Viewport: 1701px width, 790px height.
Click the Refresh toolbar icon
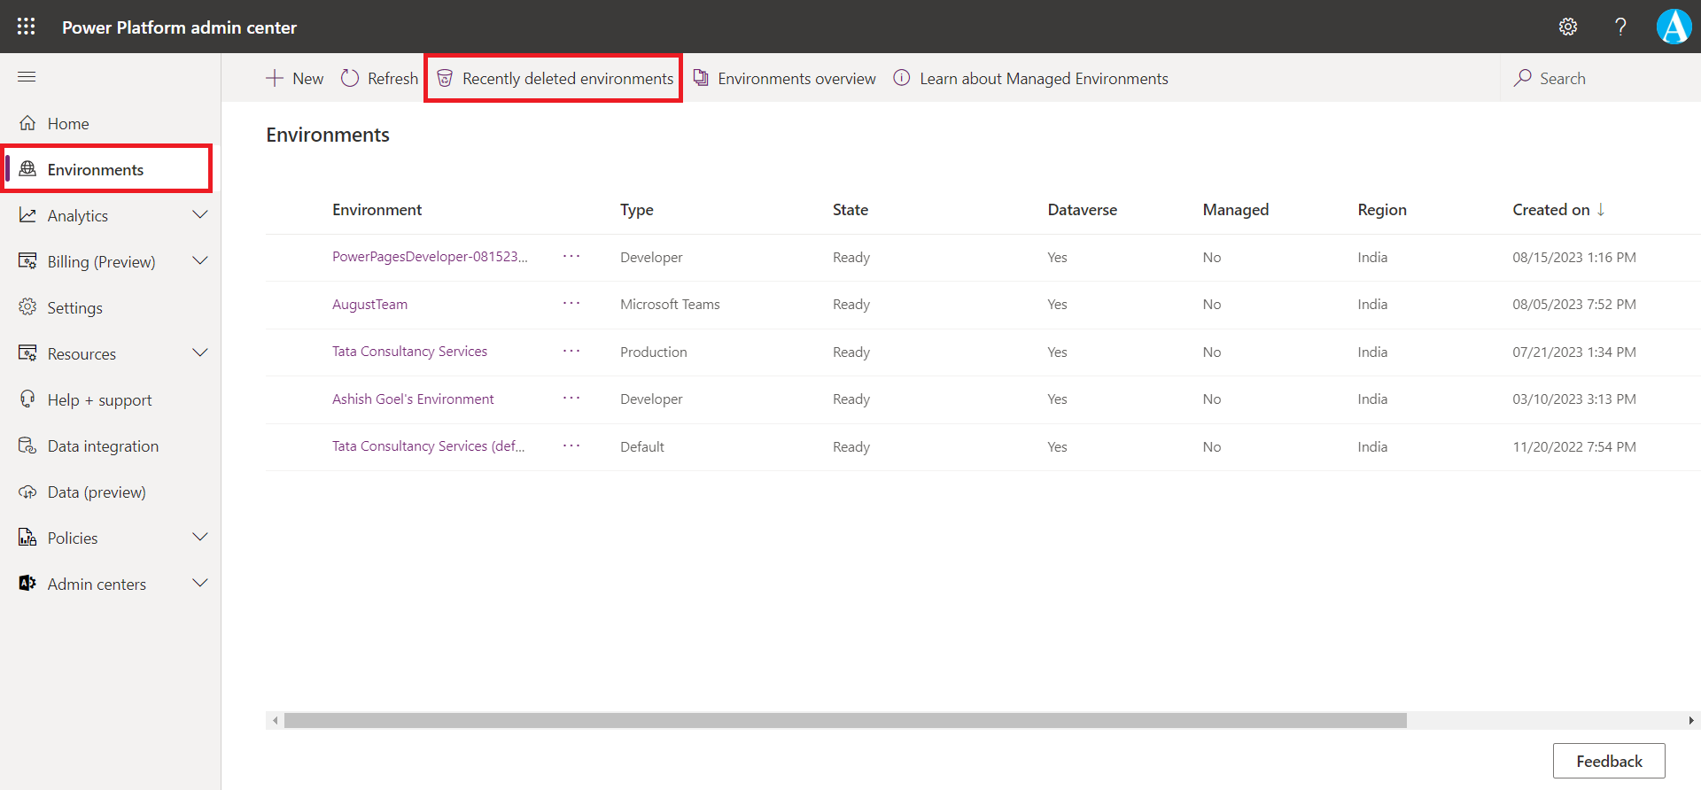click(x=350, y=79)
